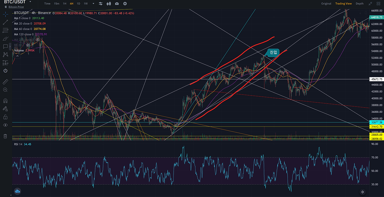
Task: Expand more timeframe intervals dropdown
Action: (93, 4)
